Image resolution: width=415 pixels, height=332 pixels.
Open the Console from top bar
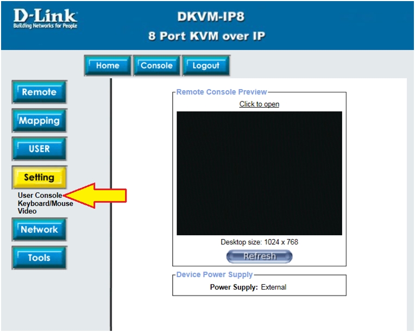[x=156, y=66]
